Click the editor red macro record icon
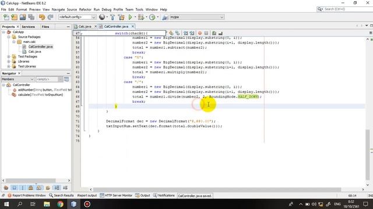This screenshot has width=373, height=209. [x=200, y=33]
